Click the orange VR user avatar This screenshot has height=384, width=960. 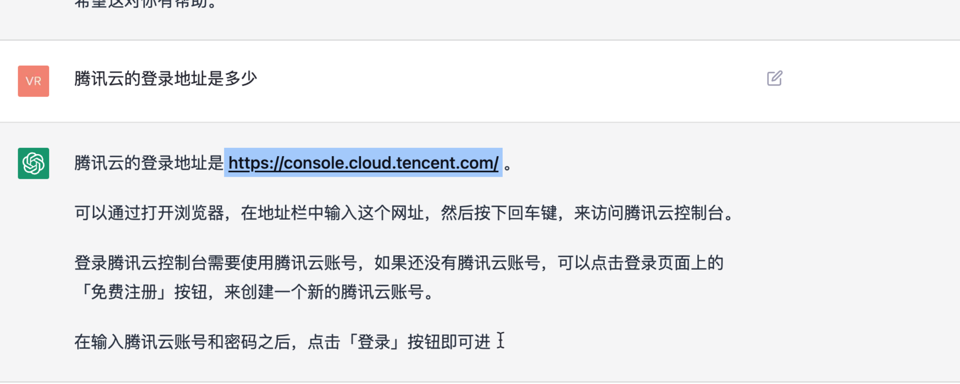[x=33, y=81]
